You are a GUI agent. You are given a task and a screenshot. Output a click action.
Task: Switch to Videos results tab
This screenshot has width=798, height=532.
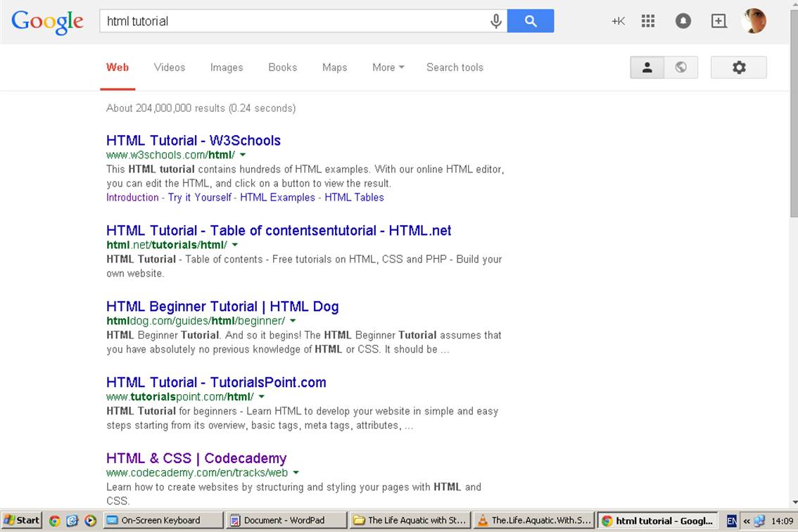coord(170,67)
